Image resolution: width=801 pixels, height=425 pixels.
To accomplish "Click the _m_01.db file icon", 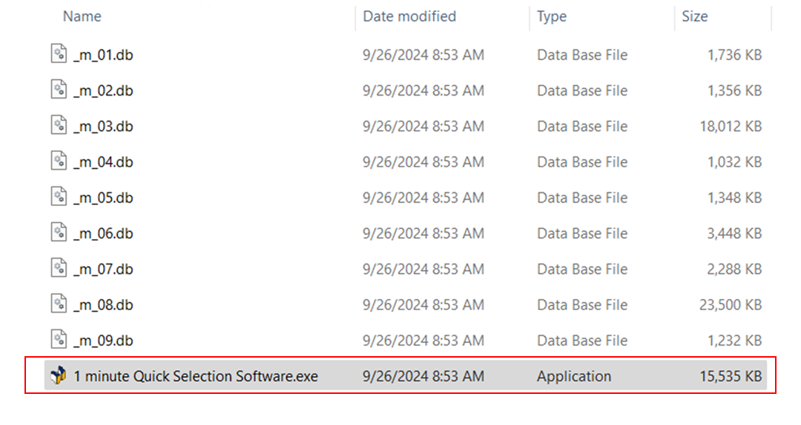I will tap(59, 54).
